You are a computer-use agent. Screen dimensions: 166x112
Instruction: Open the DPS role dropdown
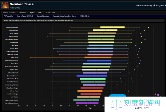41,13
